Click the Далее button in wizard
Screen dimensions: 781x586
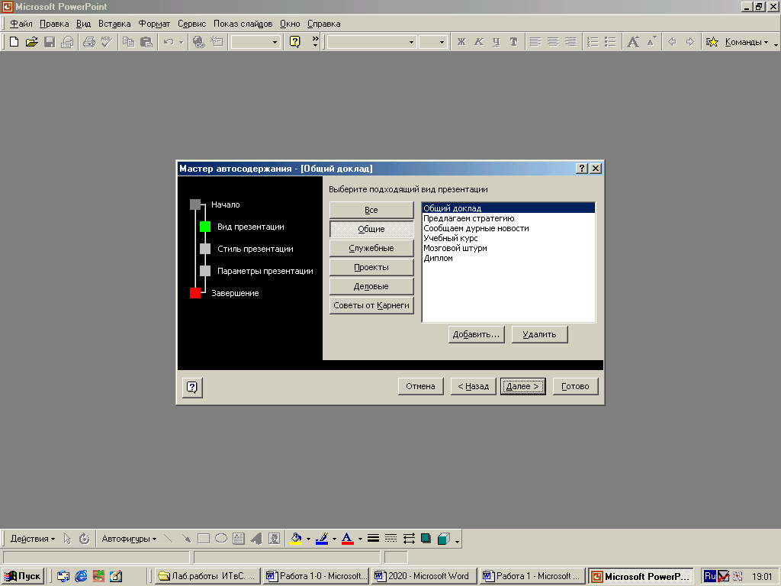(x=523, y=386)
